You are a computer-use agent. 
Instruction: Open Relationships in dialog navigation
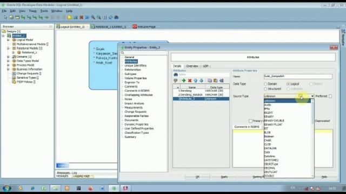[132, 70]
